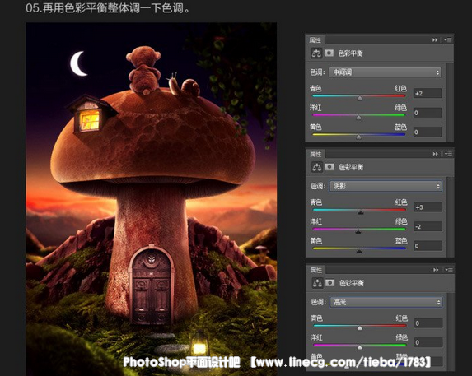The image size is (472, 376).
Task: Collapse the 阴影 properties panel with double-arrow icon
Action: tap(435, 154)
